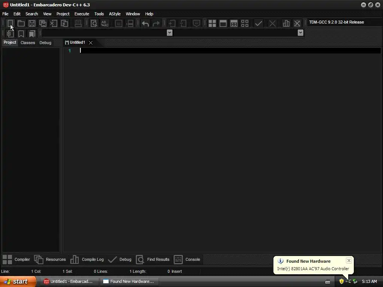Click the Insert snippet icon on second toolbar
Image resolution: width=383 pixels, height=287 pixels.
point(10,34)
